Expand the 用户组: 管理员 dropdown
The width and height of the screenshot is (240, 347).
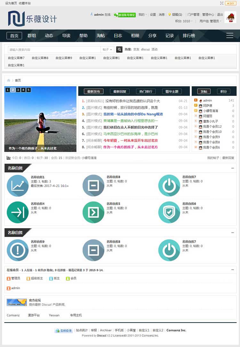click(x=210, y=21)
